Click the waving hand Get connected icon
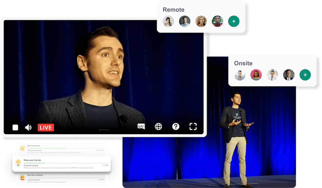This screenshot has width=322, height=188. click(x=22, y=148)
